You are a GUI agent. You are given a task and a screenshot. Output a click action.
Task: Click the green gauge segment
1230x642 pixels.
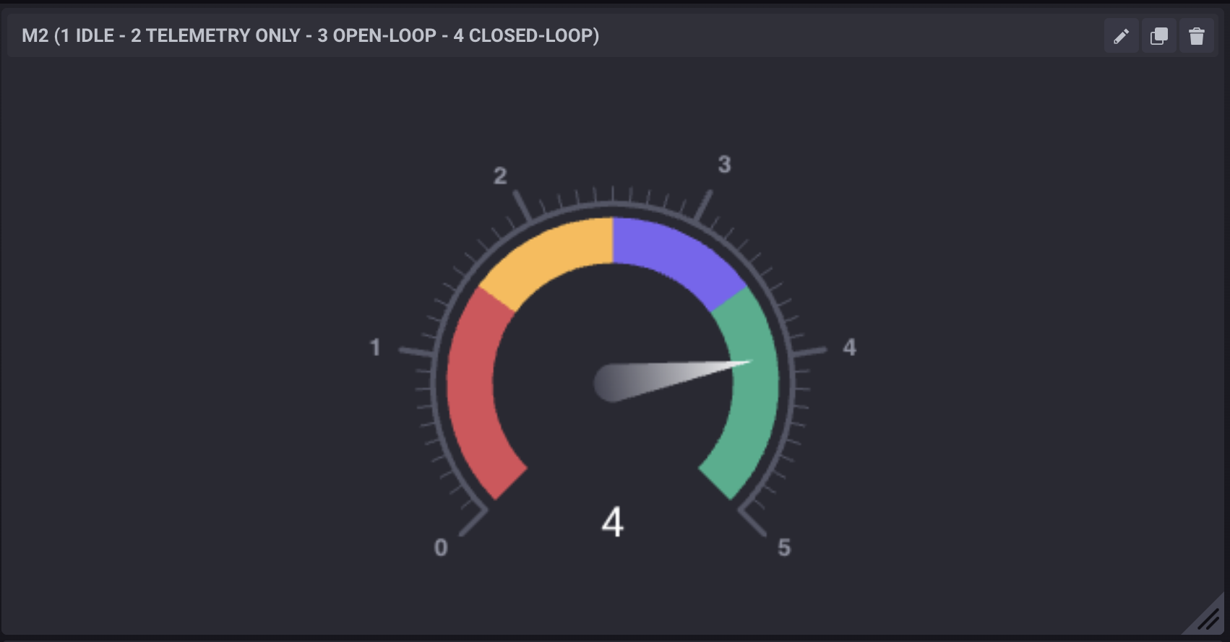[753, 390]
